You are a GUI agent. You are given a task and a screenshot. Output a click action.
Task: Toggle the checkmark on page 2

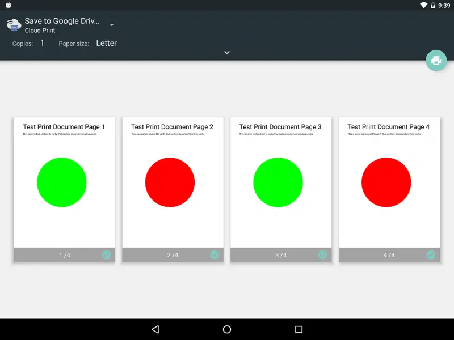point(215,255)
